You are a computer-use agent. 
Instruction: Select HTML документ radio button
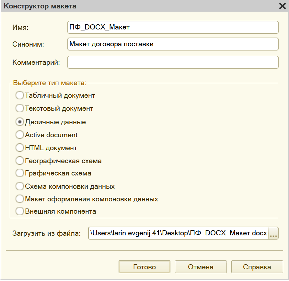click(20, 148)
